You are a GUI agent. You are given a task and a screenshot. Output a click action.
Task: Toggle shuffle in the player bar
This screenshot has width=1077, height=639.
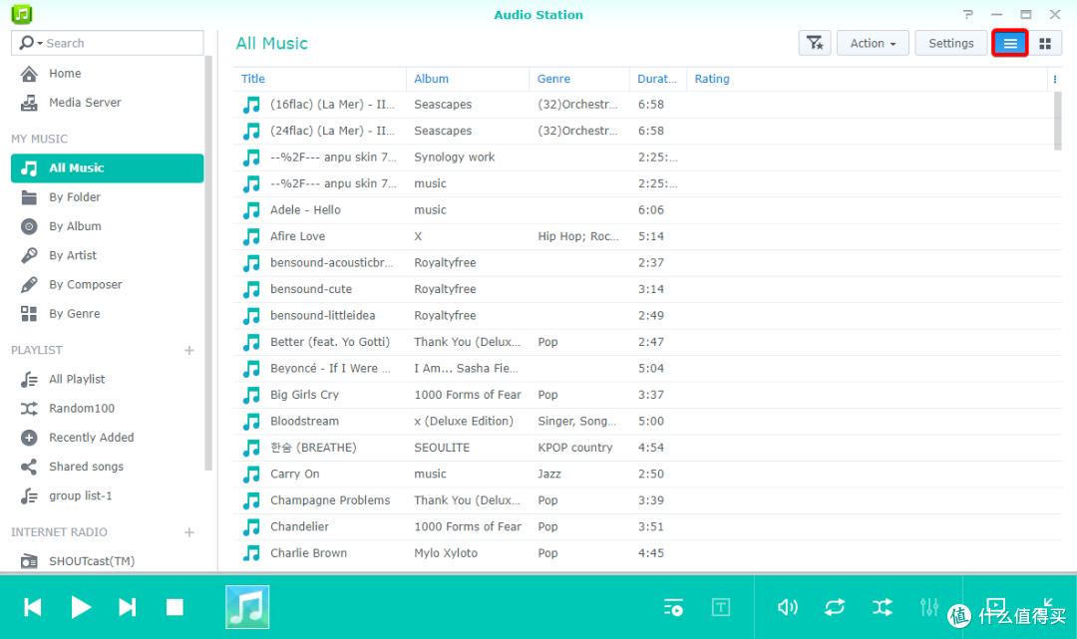(x=883, y=607)
